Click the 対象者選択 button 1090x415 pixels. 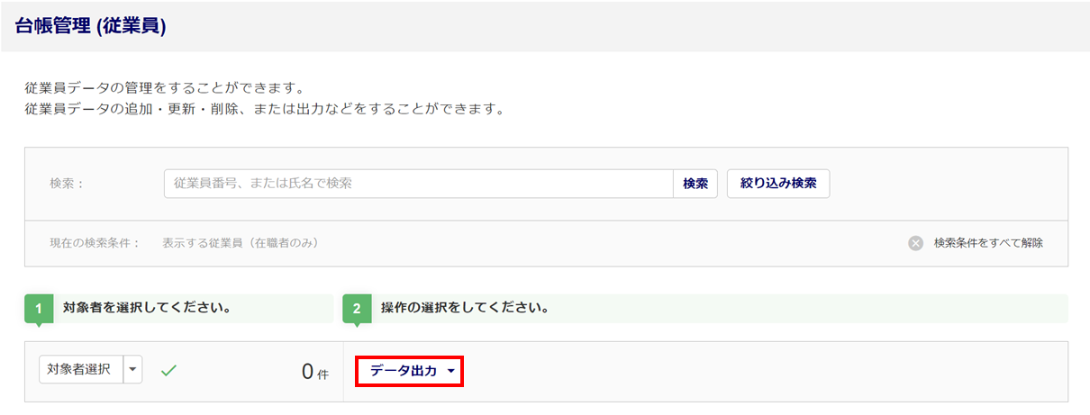click(x=81, y=369)
